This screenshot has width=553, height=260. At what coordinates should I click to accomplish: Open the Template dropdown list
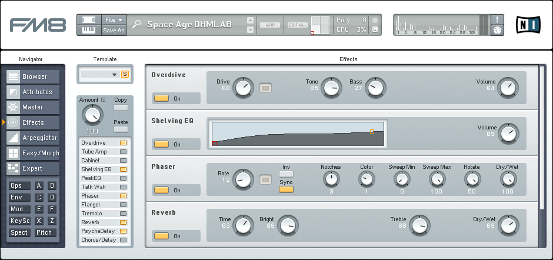(100, 75)
